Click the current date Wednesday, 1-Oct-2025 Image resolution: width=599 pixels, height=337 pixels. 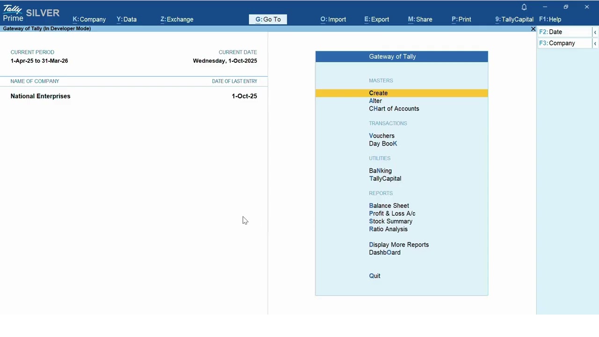pyautogui.click(x=225, y=61)
